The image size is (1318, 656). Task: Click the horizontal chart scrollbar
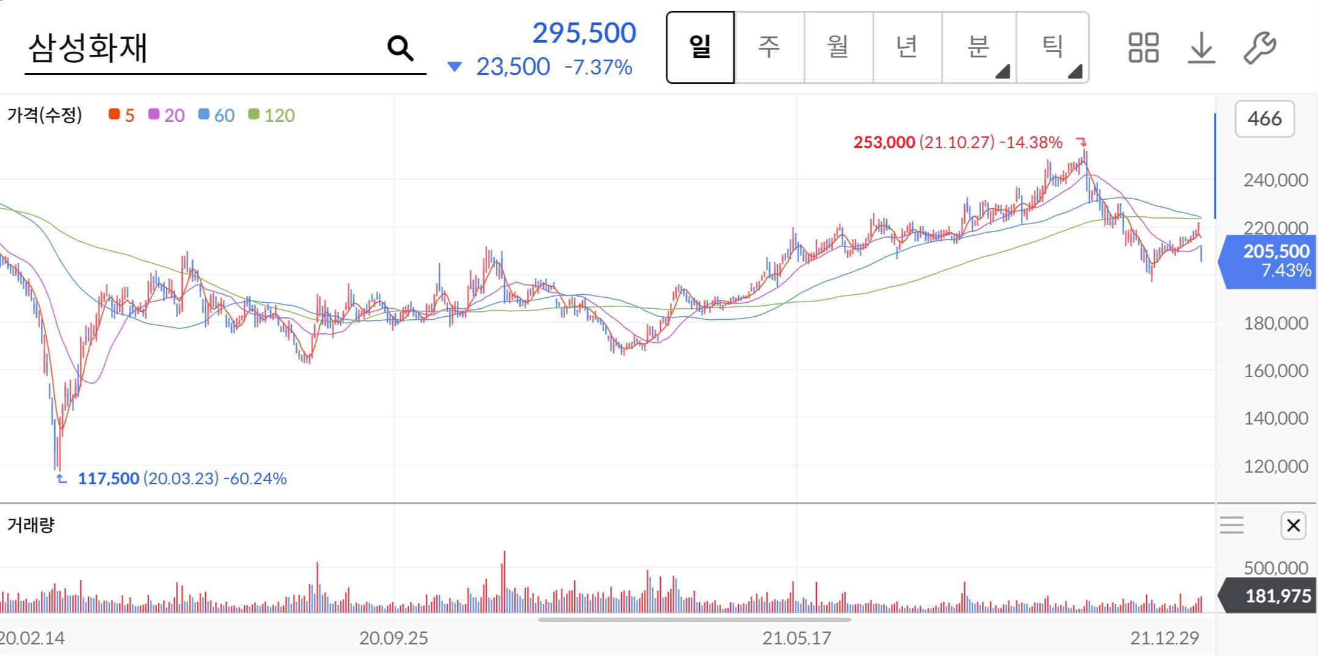[694, 619]
